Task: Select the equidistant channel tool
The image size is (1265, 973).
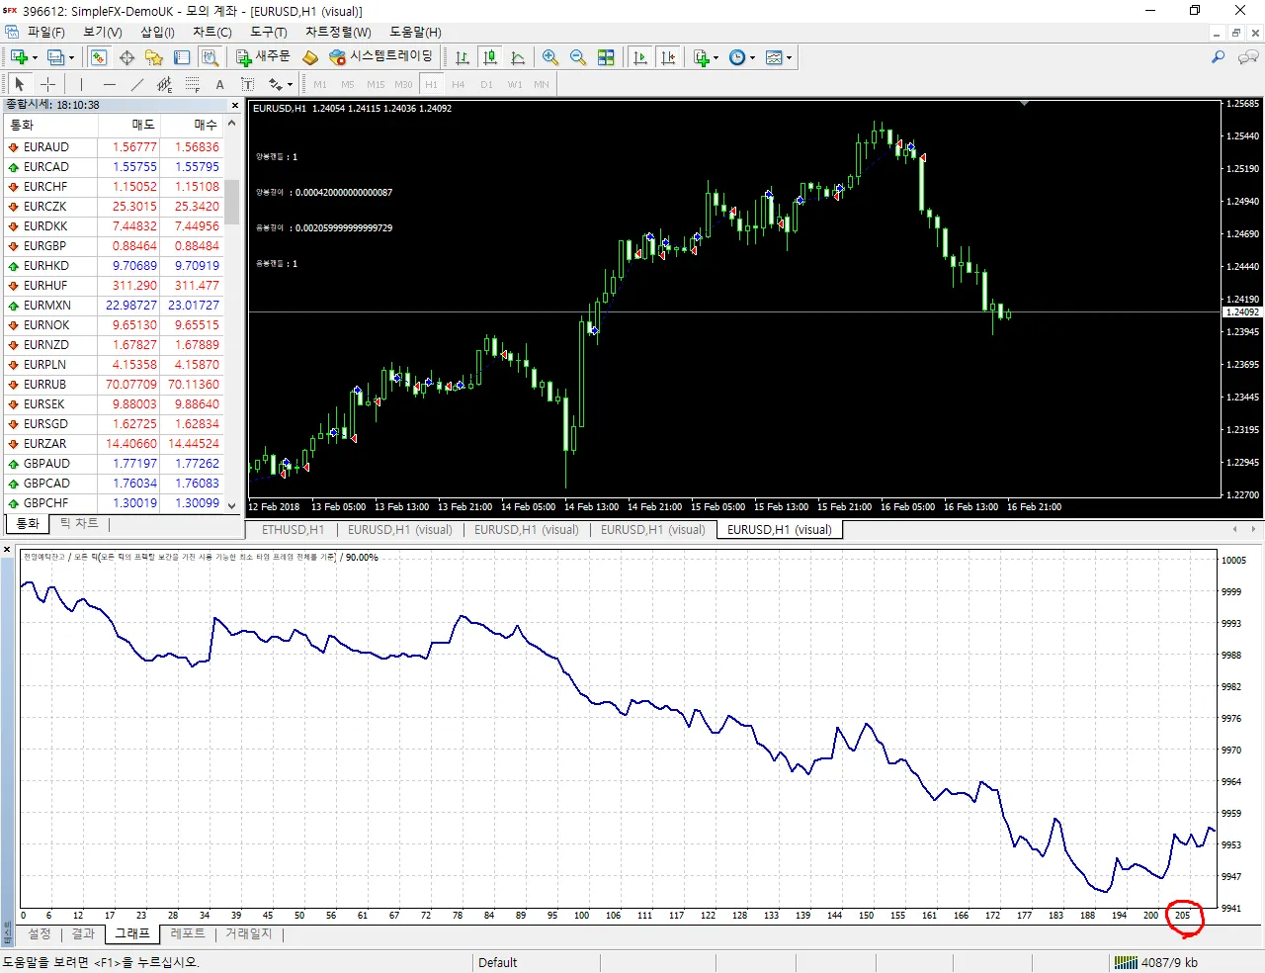Action: tap(165, 84)
